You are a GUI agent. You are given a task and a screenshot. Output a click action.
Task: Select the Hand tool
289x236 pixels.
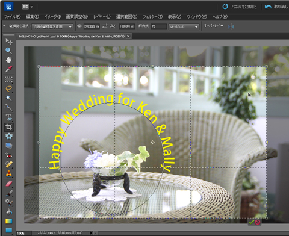[8, 60]
